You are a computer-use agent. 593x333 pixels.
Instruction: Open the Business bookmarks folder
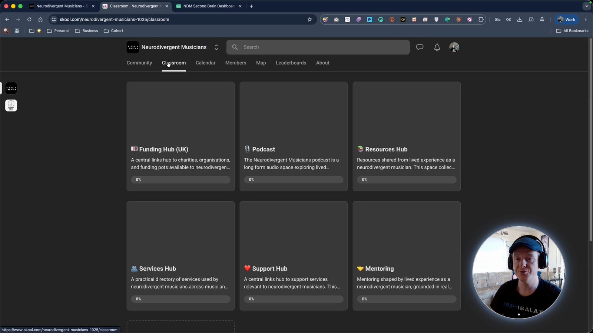(x=86, y=31)
